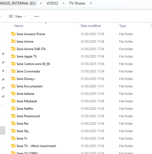The image size is (152, 154).
Task: Click the Serie Apple TV folder icon
Action: 13,56
